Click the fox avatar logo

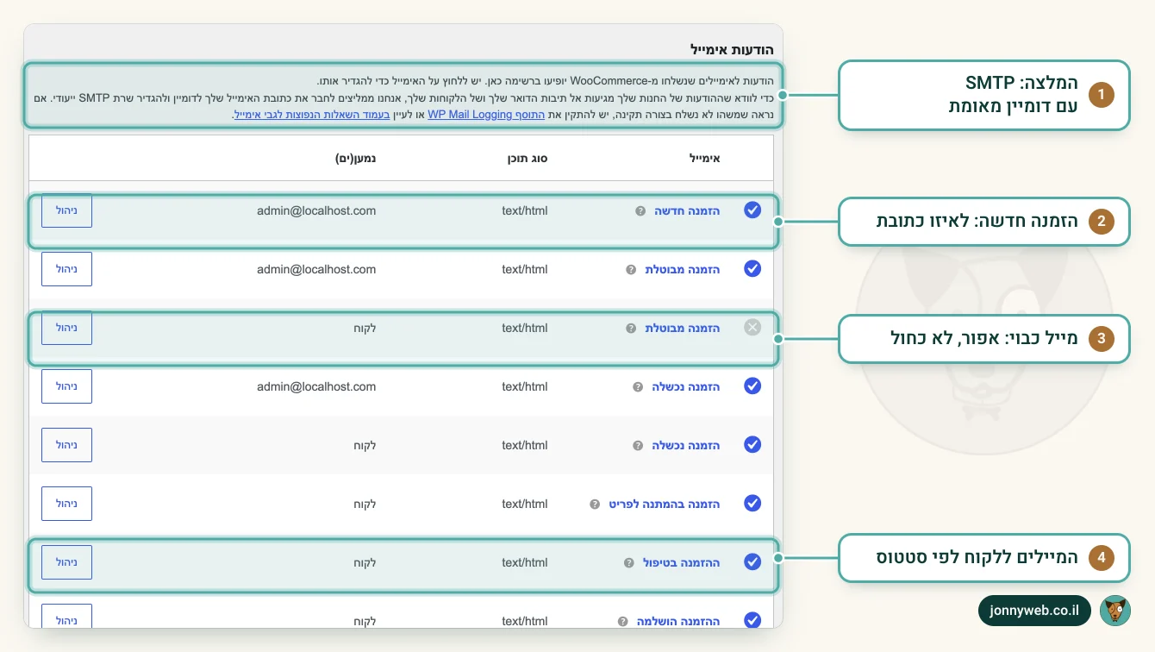1115,611
